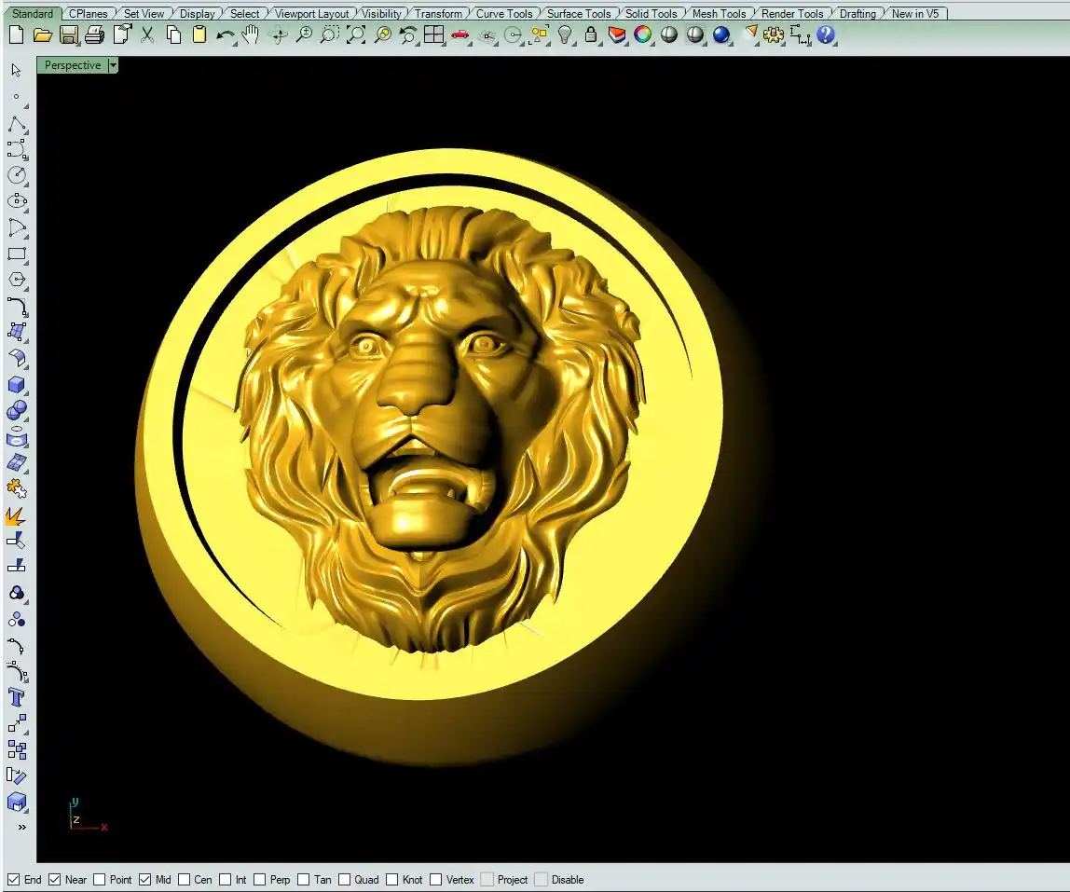The image size is (1070, 892).
Task: Enable the Cen object snap
Action: (185, 879)
